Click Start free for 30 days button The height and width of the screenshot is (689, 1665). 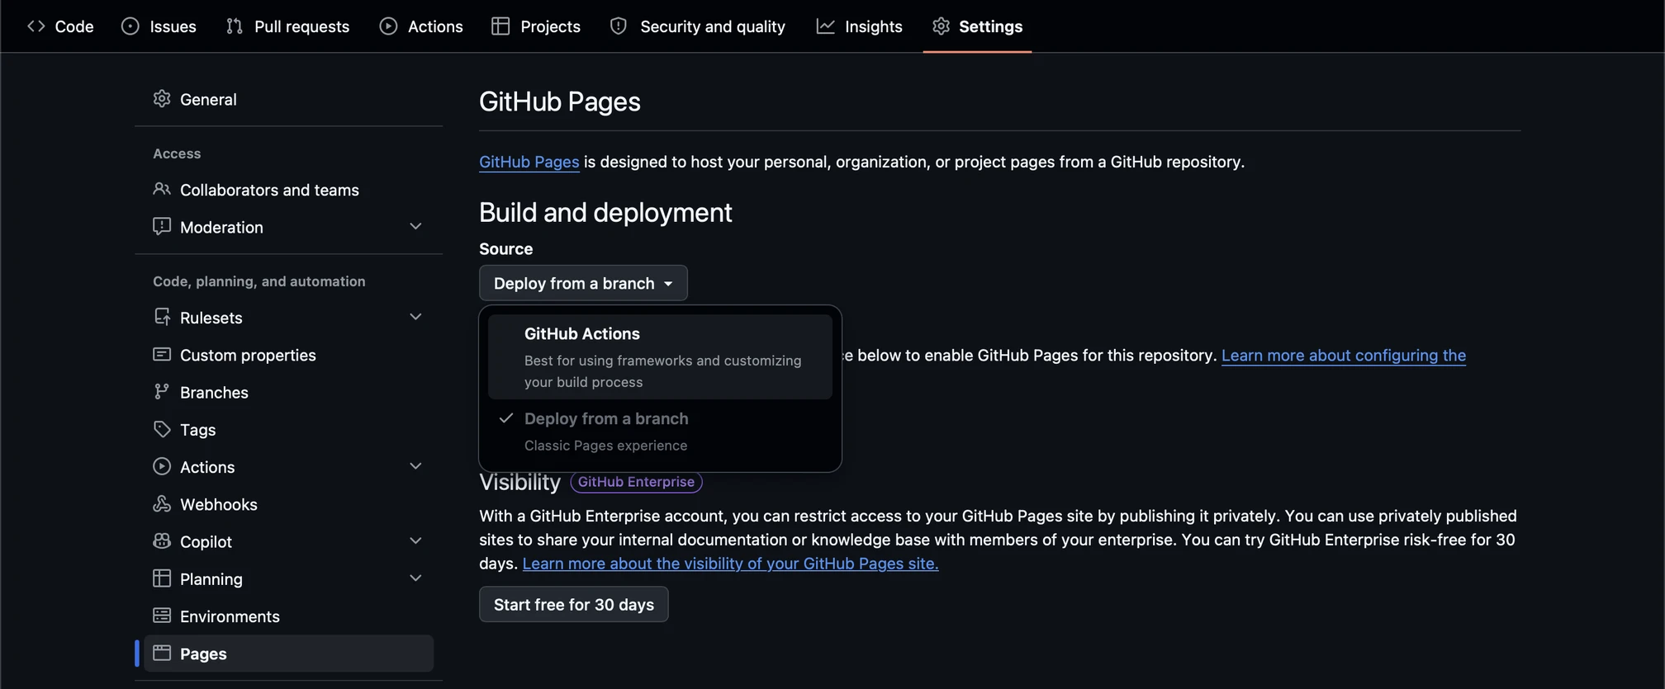pyautogui.click(x=574, y=604)
